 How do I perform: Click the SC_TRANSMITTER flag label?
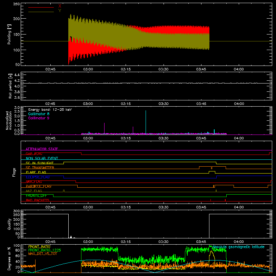[x=40, y=168]
